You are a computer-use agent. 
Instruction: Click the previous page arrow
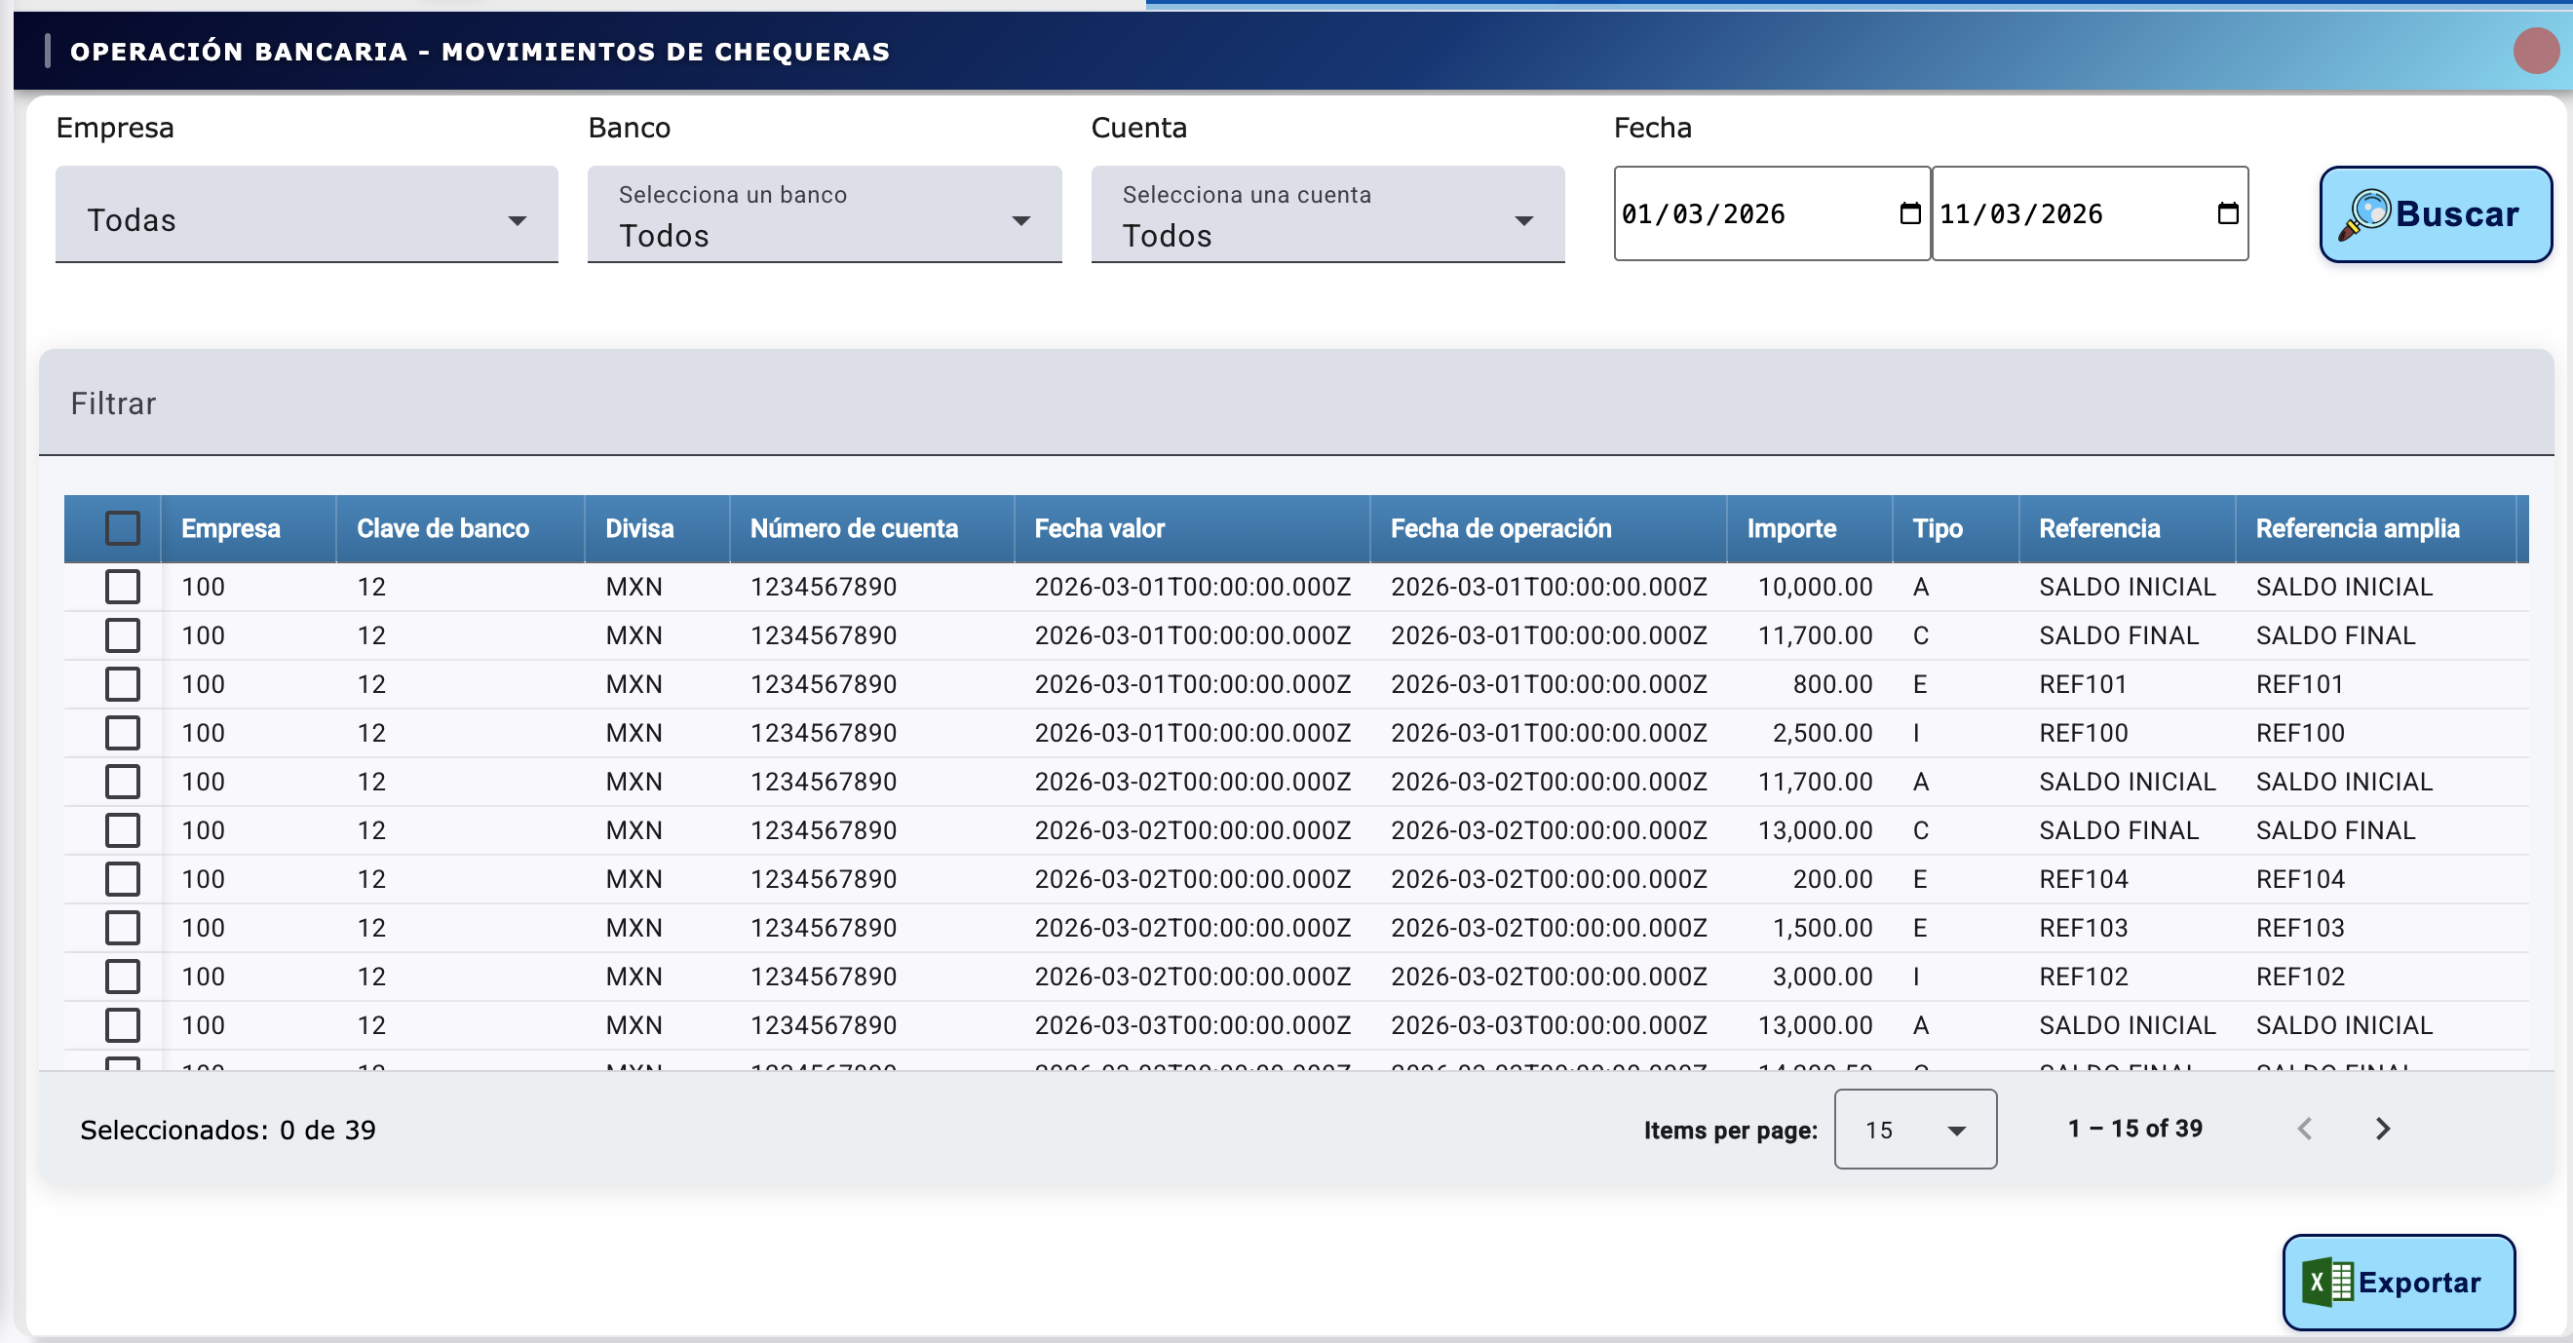pyautogui.click(x=2304, y=1129)
